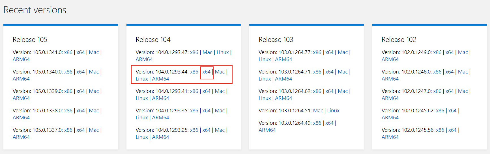Open Linux link for version 104.0.1293.41

(x=142, y=98)
